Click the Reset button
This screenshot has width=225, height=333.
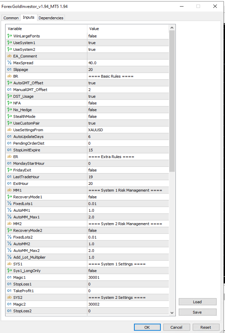206,327
